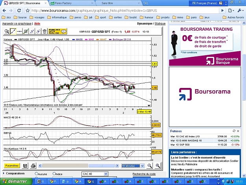
Task: Click the language bar help icon
Action: coord(221,3)
